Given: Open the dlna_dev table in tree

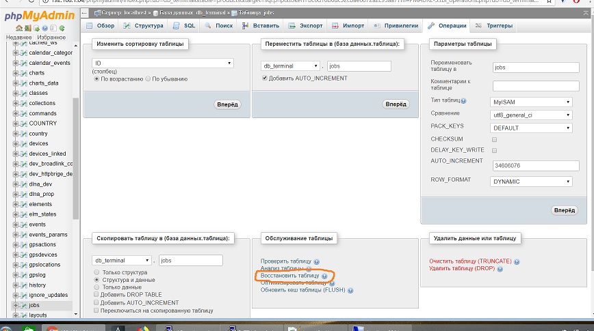Looking at the screenshot, I should 40,184.
